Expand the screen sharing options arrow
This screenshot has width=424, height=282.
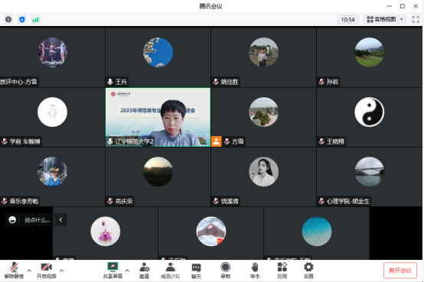pyautogui.click(x=127, y=271)
